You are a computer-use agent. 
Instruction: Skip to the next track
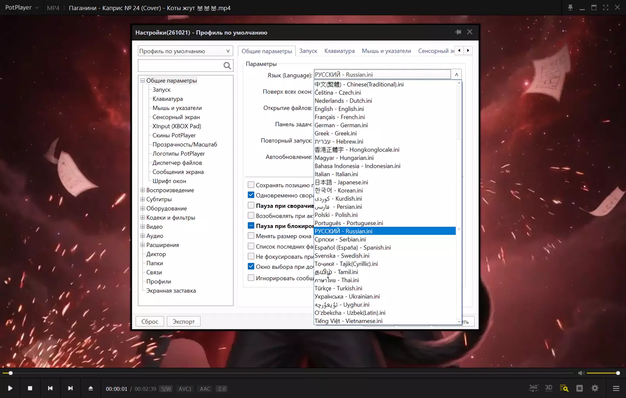coord(70,388)
